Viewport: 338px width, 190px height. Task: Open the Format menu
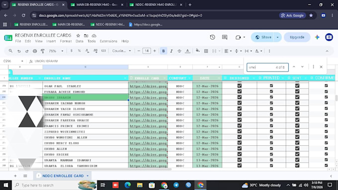click(x=66, y=41)
